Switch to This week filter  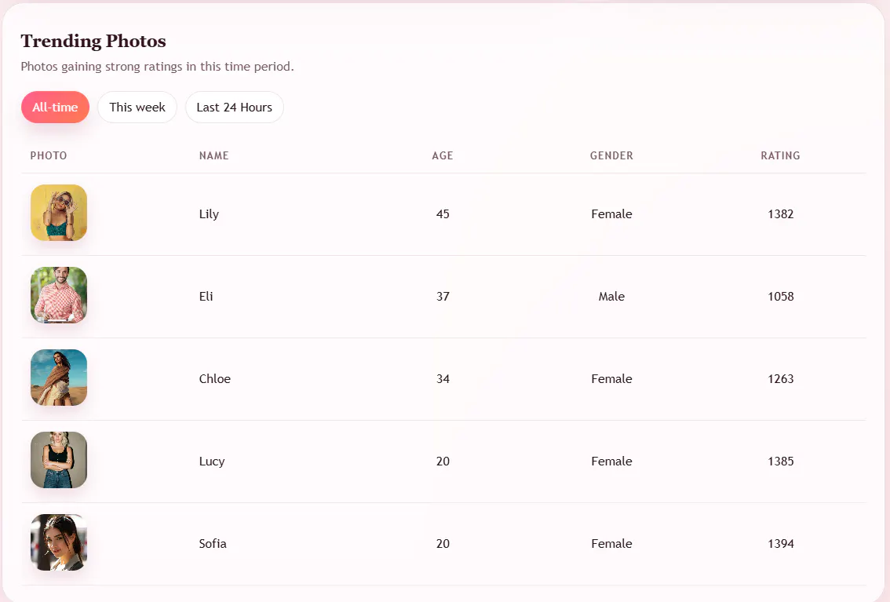(137, 108)
